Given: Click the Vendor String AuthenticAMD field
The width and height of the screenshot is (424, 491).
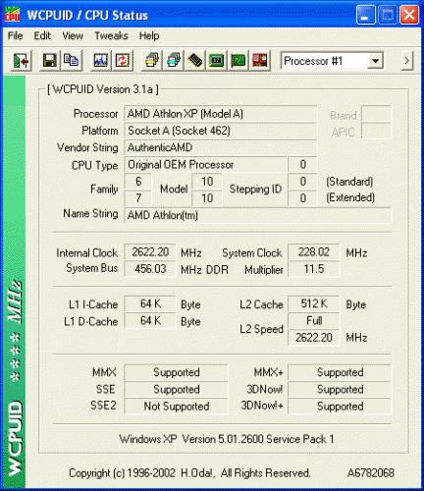Looking at the screenshot, I should (x=220, y=147).
